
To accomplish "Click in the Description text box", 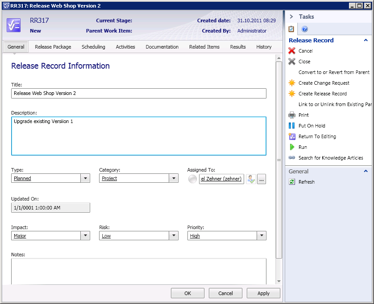I will tap(138, 136).
